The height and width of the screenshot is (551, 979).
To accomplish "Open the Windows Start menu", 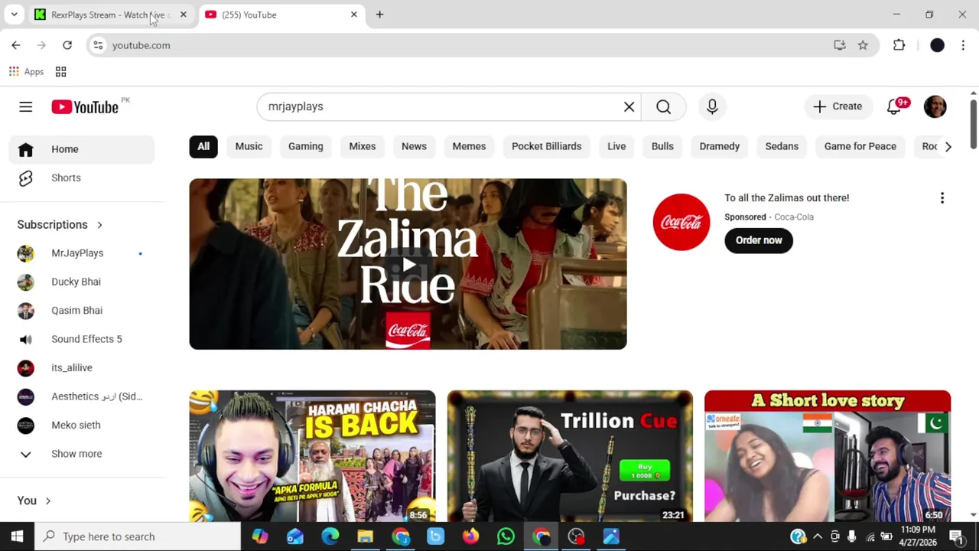I will click(17, 536).
